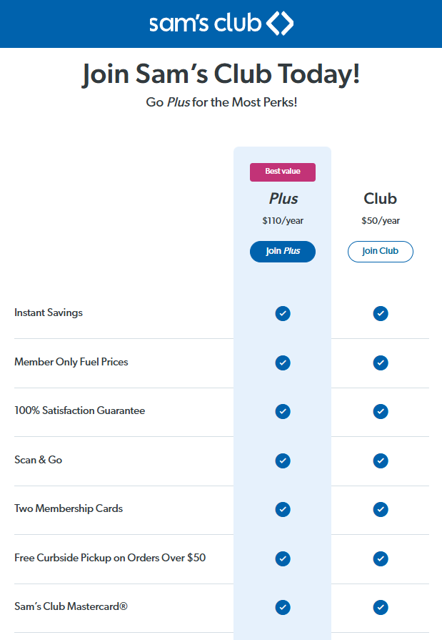442x640 pixels.
Task: Click the Scan & Go feature label
Action: tap(39, 460)
